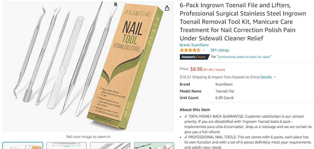This screenshot has width=314, height=149.
Task: Click the $8.98 price text
Action: 196,69
